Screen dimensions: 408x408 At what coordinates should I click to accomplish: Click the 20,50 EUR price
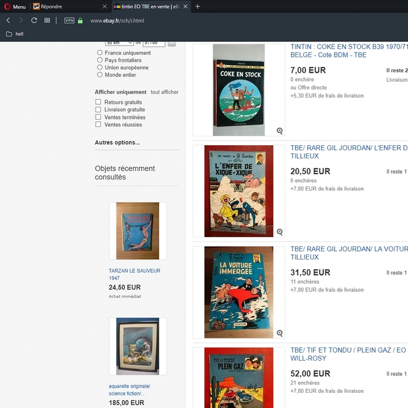310,171
